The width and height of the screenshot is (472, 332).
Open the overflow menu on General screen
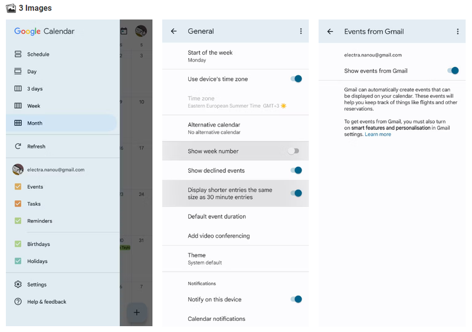coord(301,31)
